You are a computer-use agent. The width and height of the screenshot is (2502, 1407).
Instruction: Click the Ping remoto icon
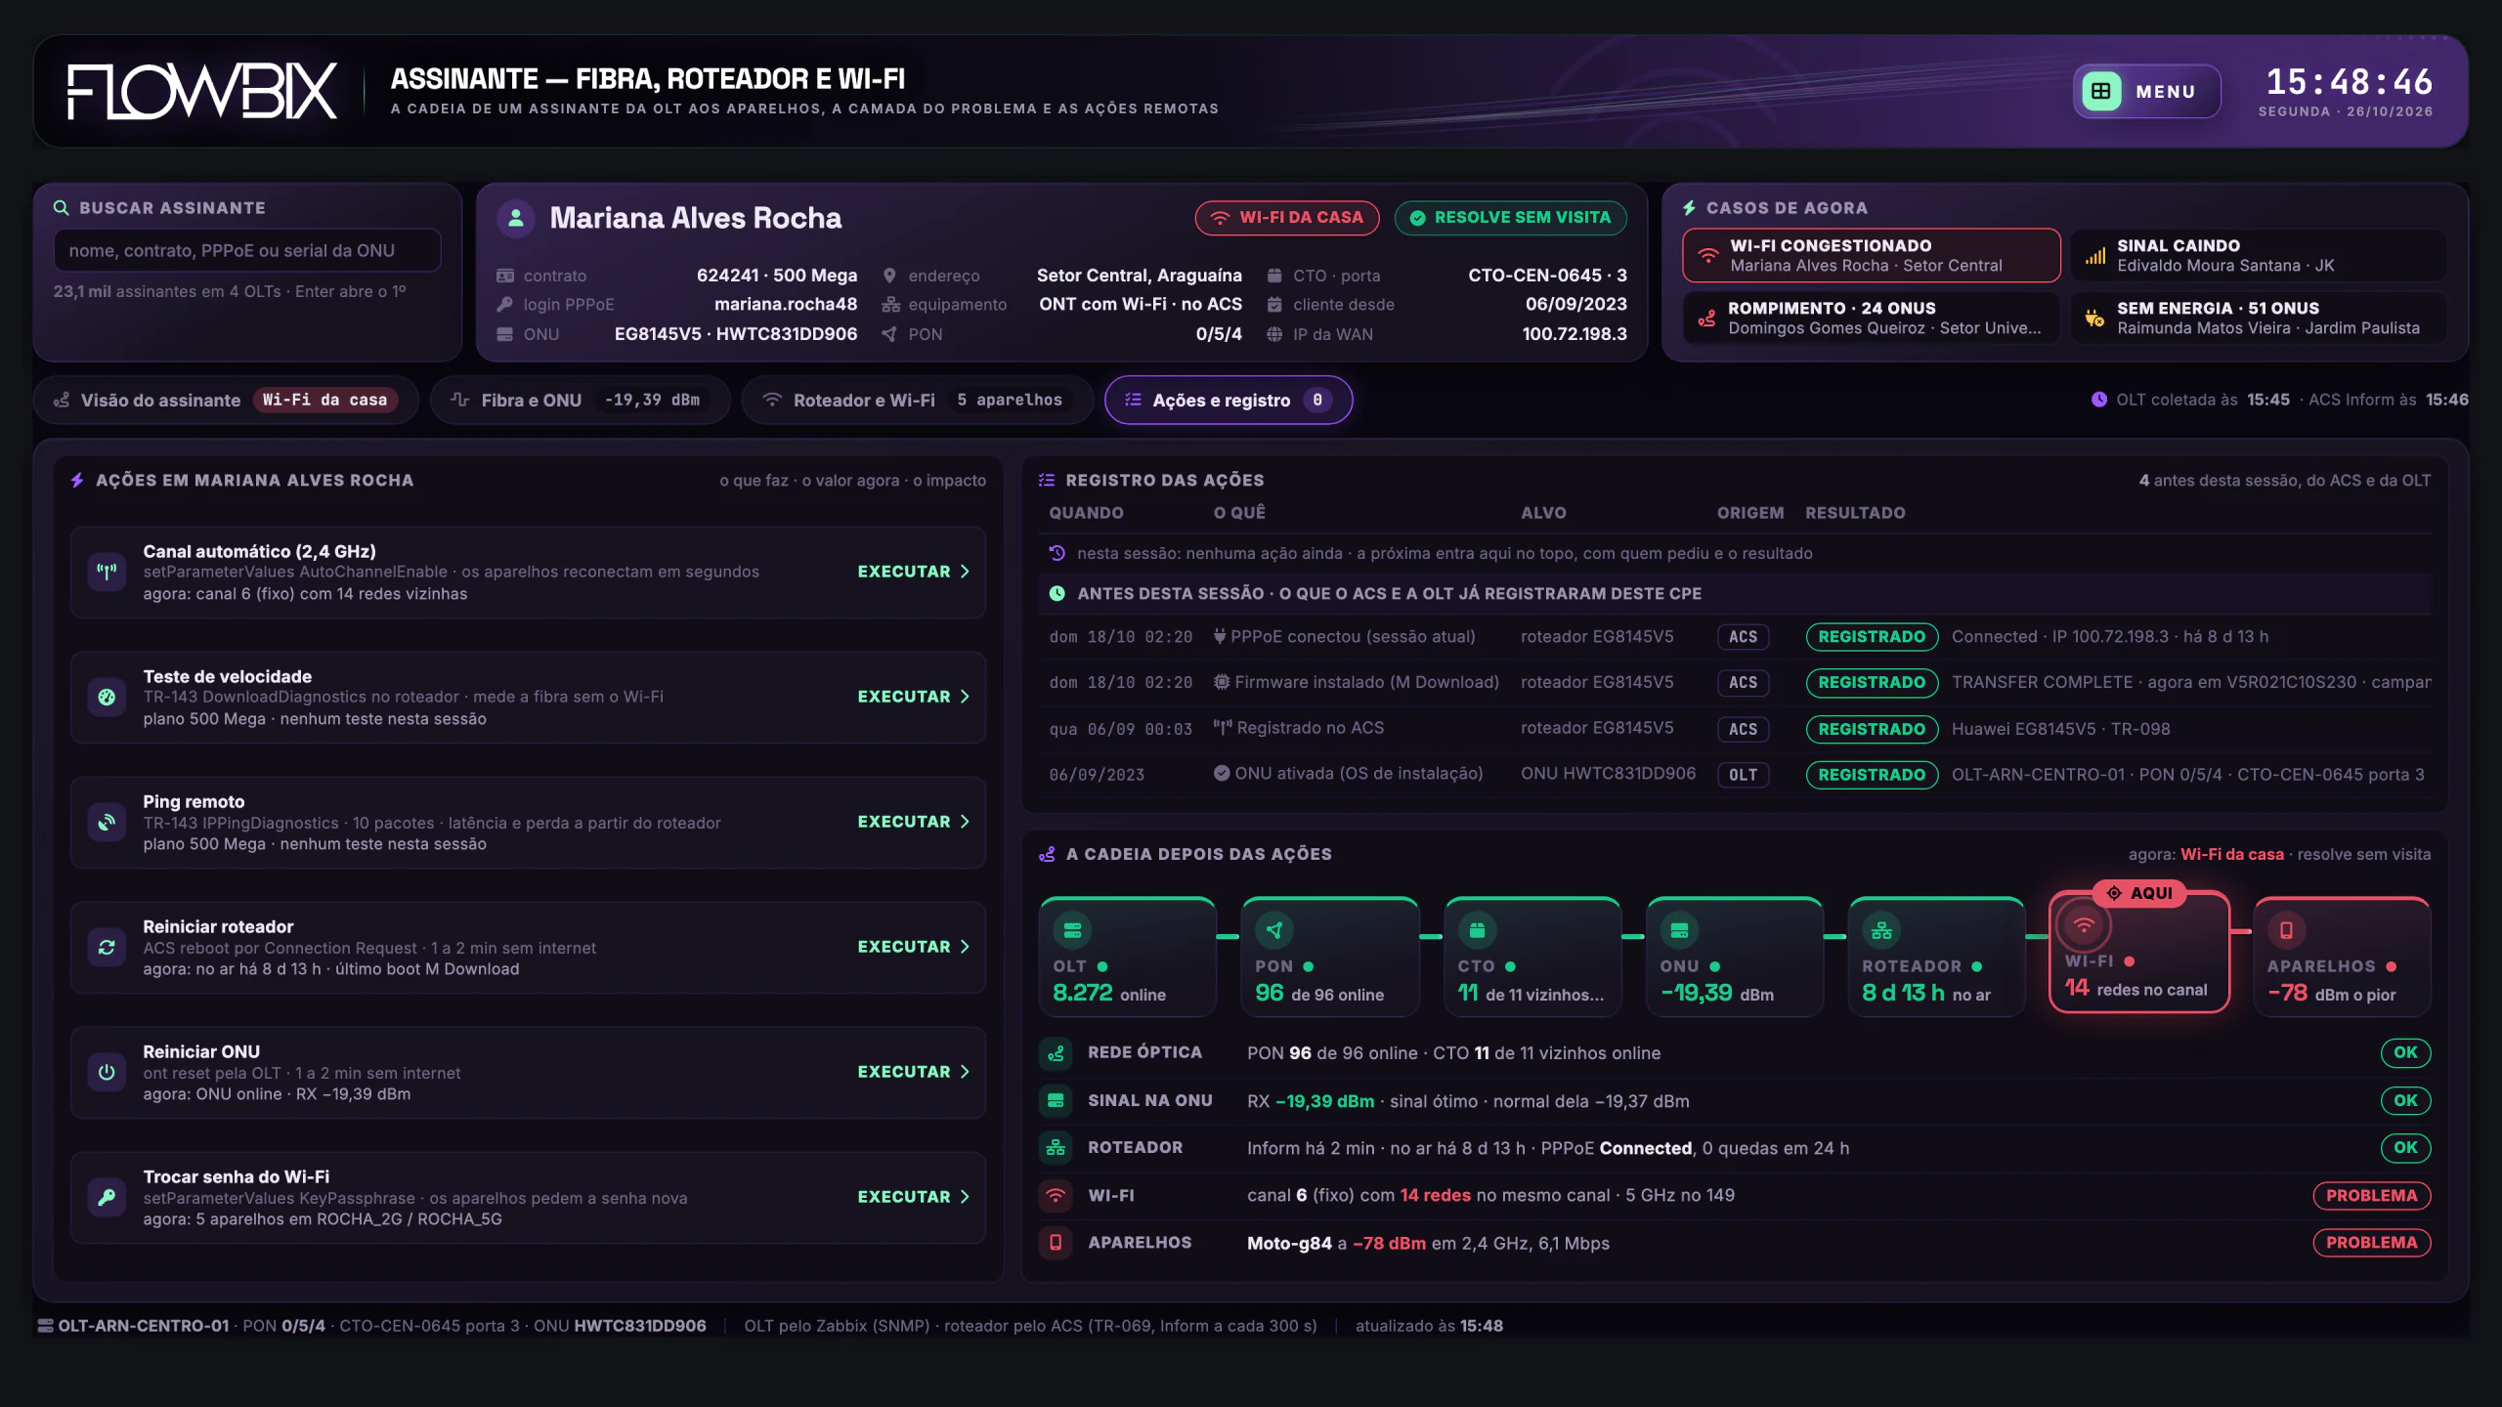tap(107, 822)
